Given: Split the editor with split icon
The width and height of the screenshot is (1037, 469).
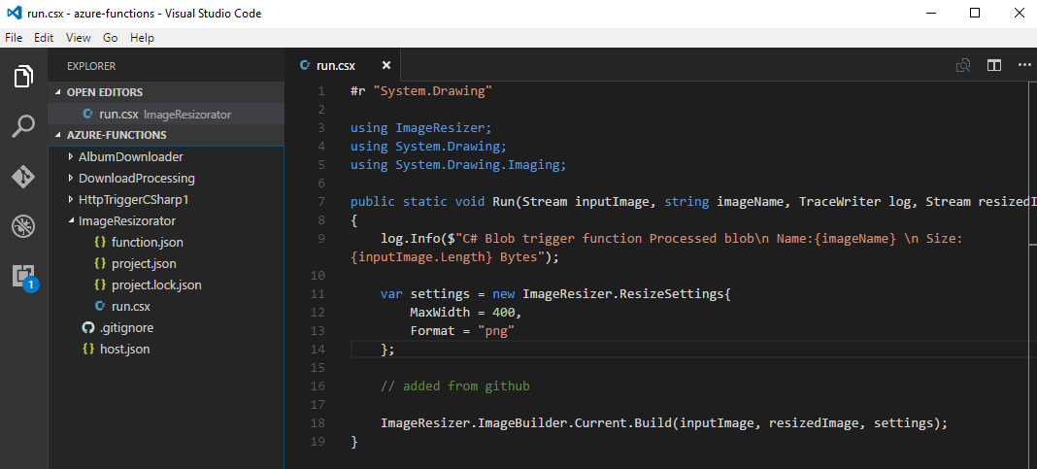Looking at the screenshot, I should 994,66.
